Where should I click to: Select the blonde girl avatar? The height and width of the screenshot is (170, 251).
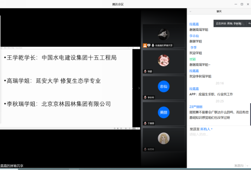point(164,138)
